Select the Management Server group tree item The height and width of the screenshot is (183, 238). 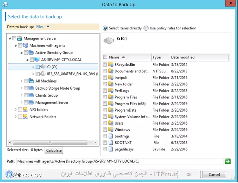point(52,103)
